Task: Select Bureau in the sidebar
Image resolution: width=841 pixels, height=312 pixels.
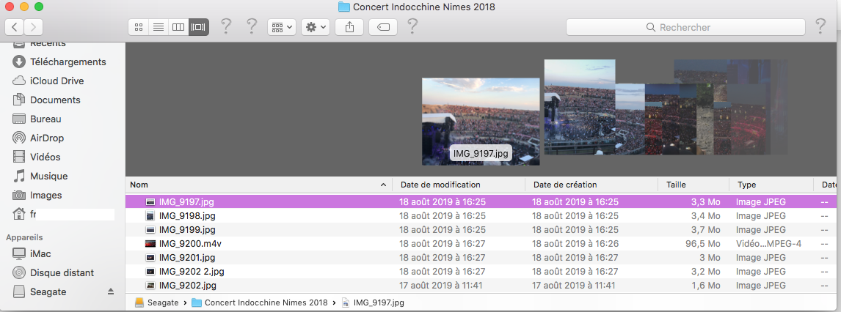Action: pyautogui.click(x=45, y=119)
